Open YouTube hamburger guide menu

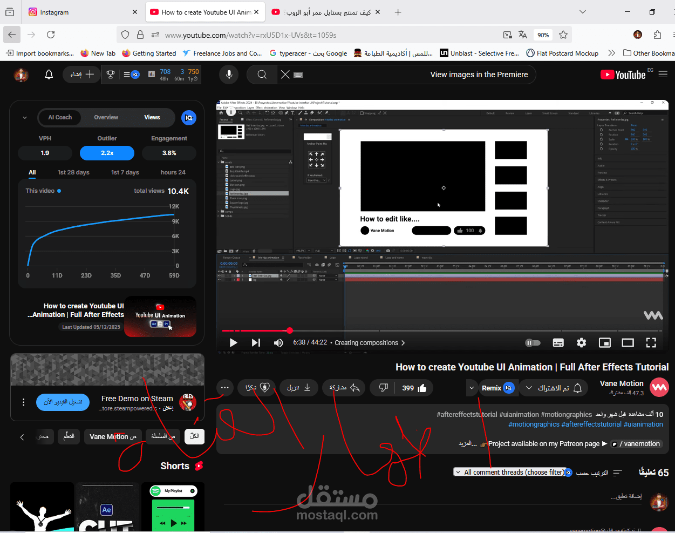663,75
